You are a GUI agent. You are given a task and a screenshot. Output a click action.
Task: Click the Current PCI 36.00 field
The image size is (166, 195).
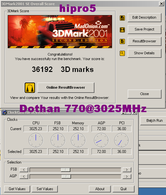pos(122,129)
